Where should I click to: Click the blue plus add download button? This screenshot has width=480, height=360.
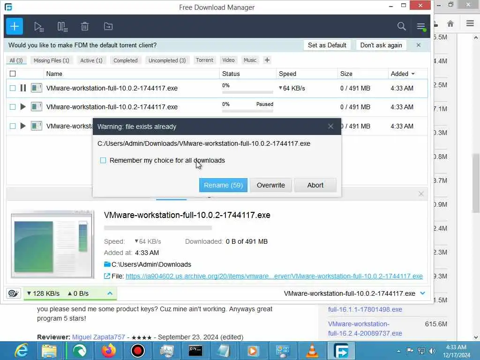pyautogui.click(x=15, y=26)
